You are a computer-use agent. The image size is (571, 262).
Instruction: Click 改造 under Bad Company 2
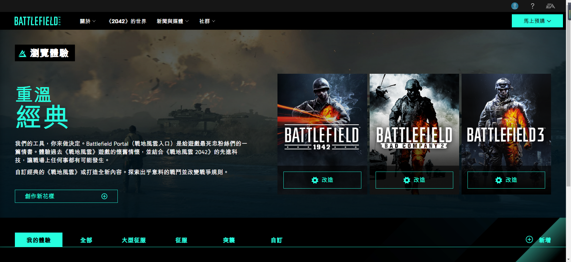[414, 180]
